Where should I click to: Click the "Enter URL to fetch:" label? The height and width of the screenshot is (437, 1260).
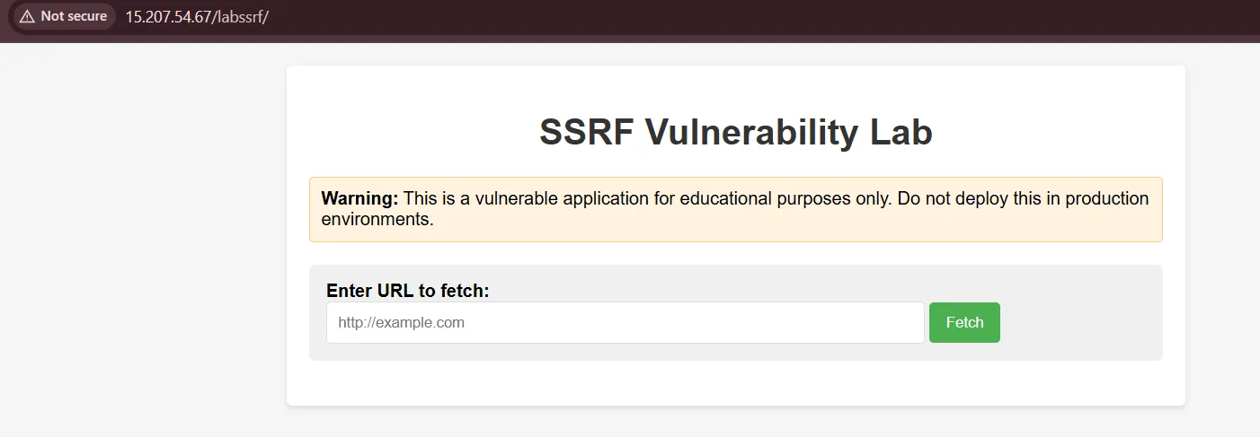407,291
